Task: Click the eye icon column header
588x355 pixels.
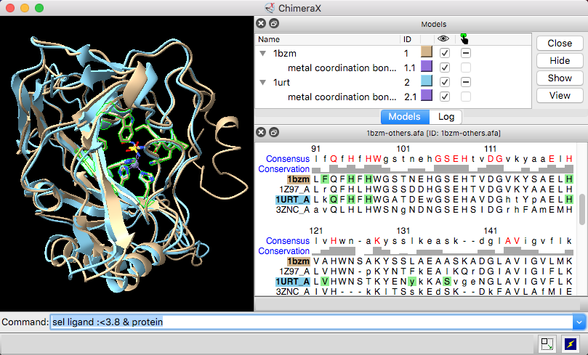Action: click(x=443, y=39)
